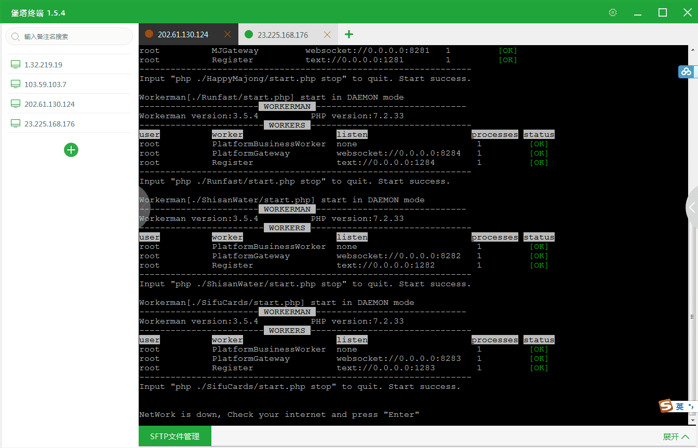Close the 23.225.168.176 tab
Image resolution: width=698 pixels, height=448 pixels.
(327, 35)
